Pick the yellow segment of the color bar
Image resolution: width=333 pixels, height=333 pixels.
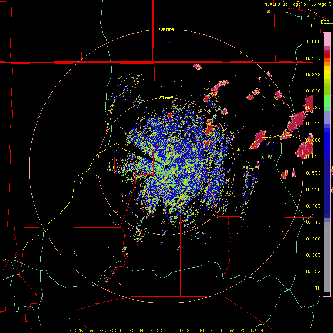coord(327,74)
